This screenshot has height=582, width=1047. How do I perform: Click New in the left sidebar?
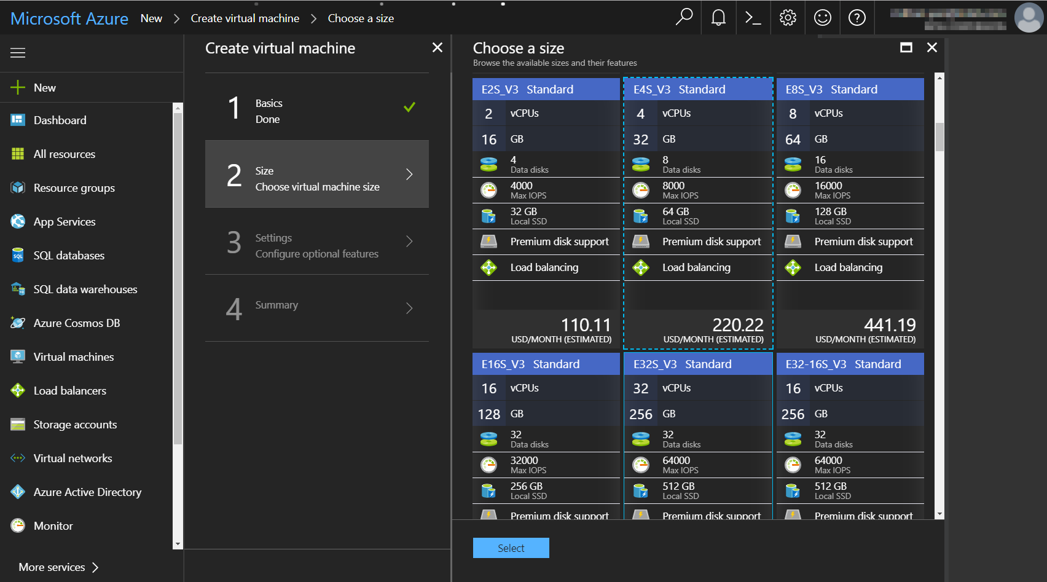tap(44, 88)
